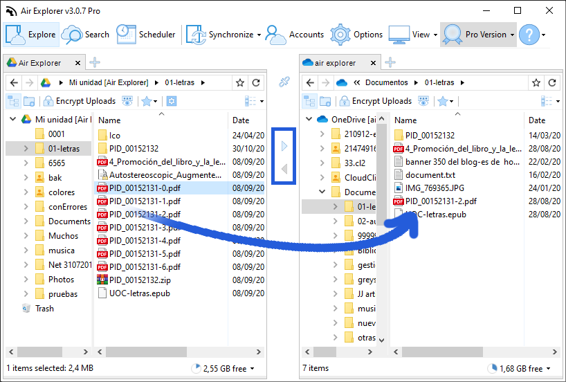
Task: Collapse the OneDrive tree root
Action: tap(309, 119)
